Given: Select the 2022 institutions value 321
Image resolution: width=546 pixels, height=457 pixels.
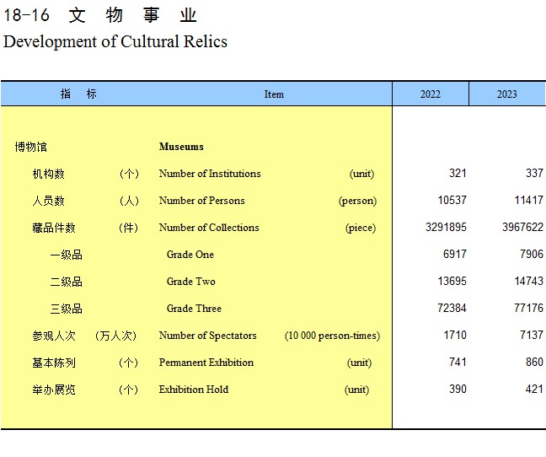Looking at the screenshot, I should click(x=458, y=173).
